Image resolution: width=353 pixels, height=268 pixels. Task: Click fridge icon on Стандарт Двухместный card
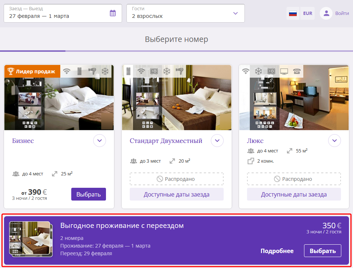(128, 71)
